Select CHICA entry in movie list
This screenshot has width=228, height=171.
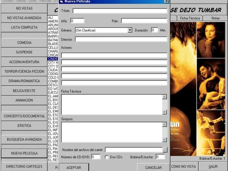point(53,55)
